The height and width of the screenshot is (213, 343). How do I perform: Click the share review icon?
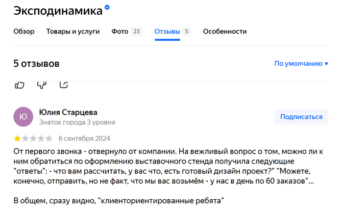tap(63, 84)
